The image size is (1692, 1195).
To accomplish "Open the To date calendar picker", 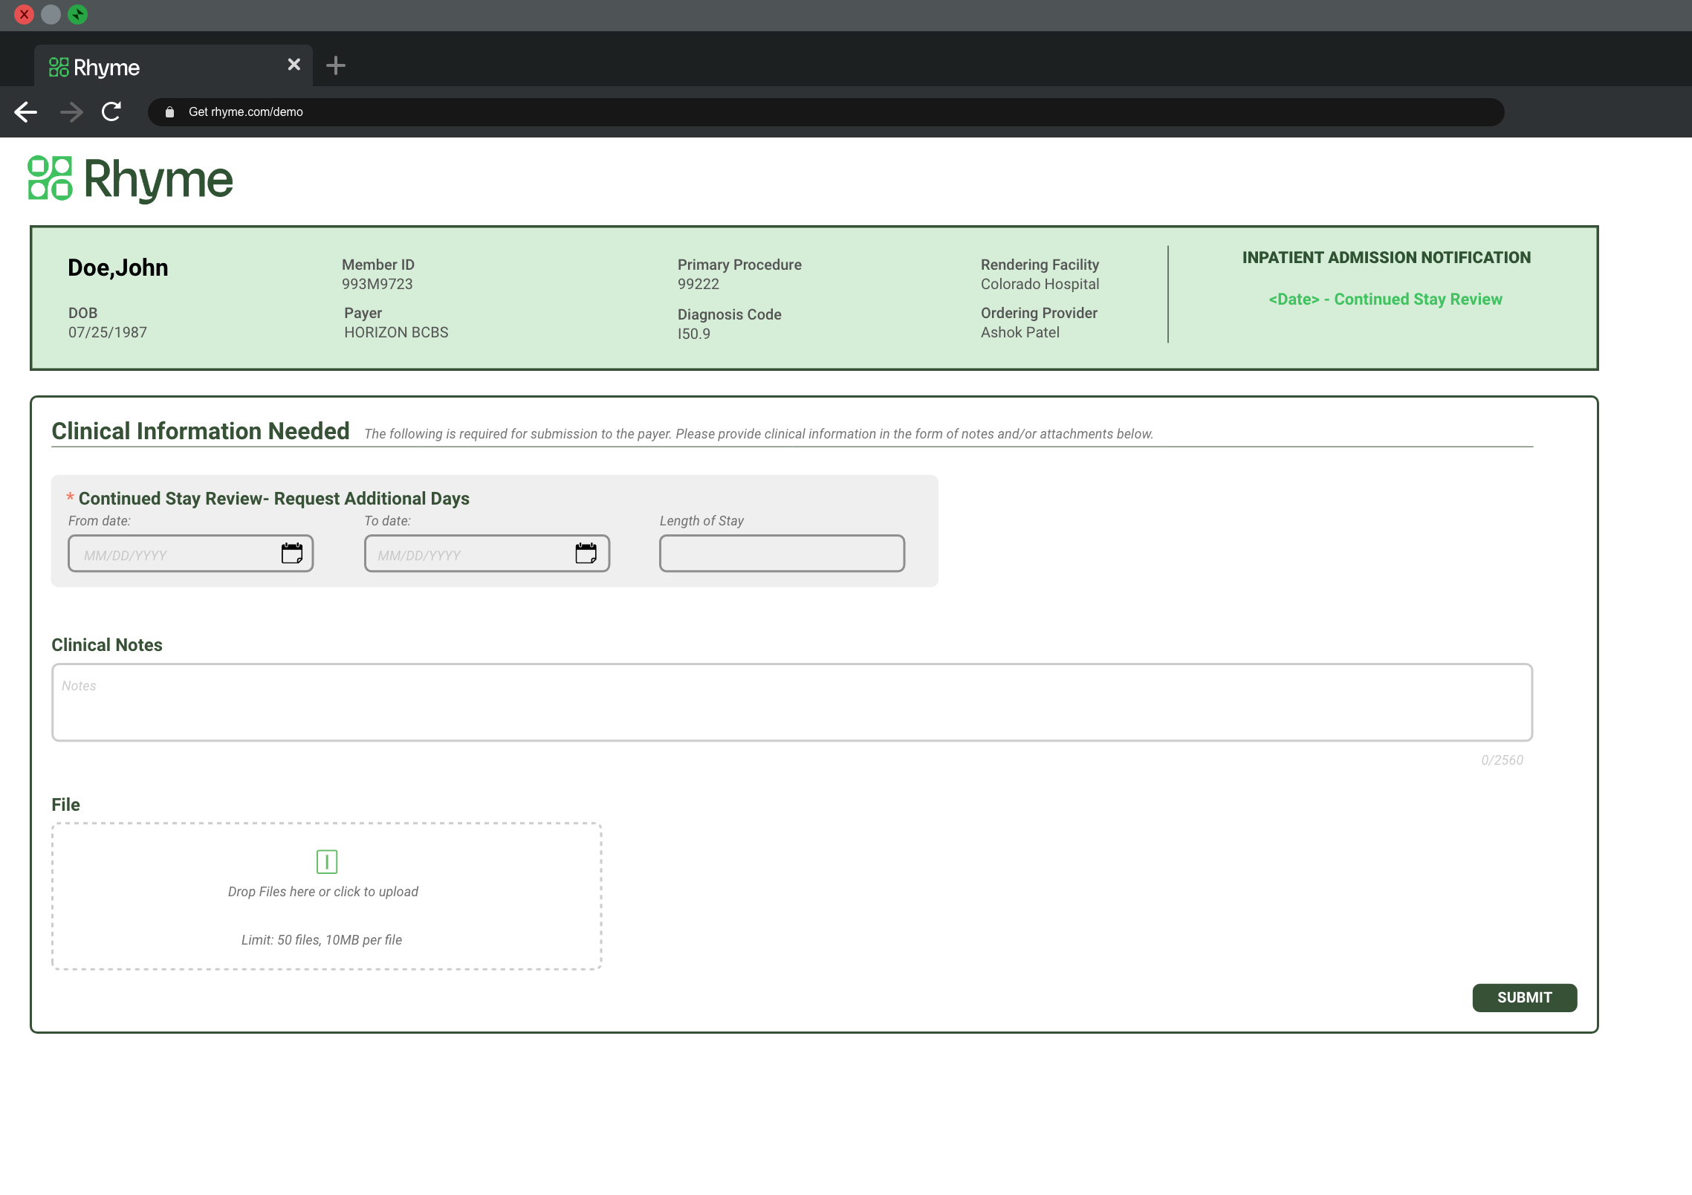I will 586,554.
